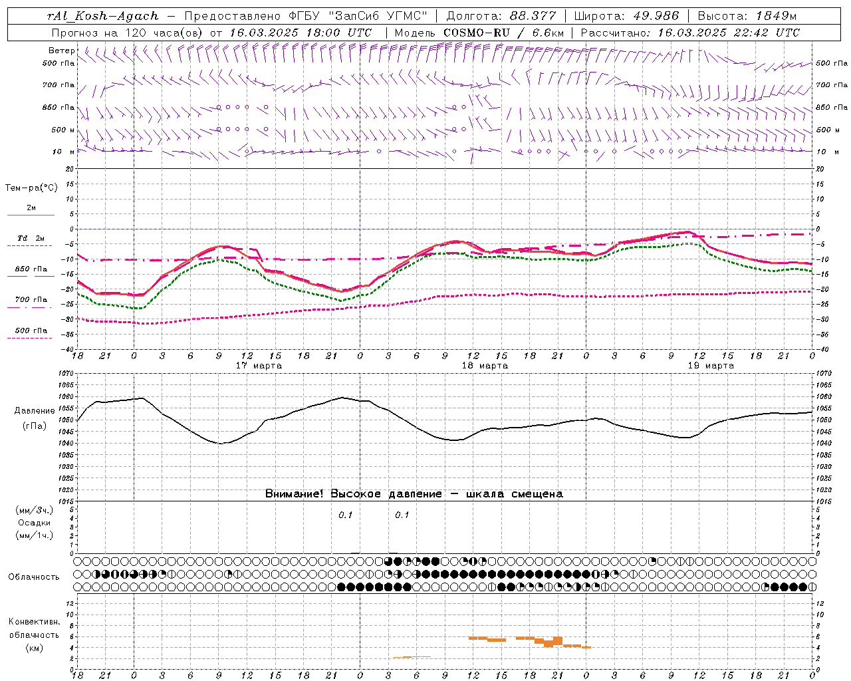
Task: Select the text Предоставлено ФГБУ "ЗапСиб УГМС"
Action: [307, 16]
